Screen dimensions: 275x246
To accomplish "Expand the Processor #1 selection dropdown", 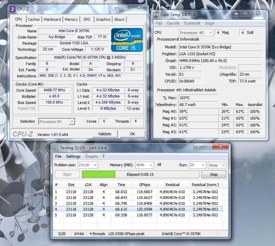I will [x=72, y=122].
